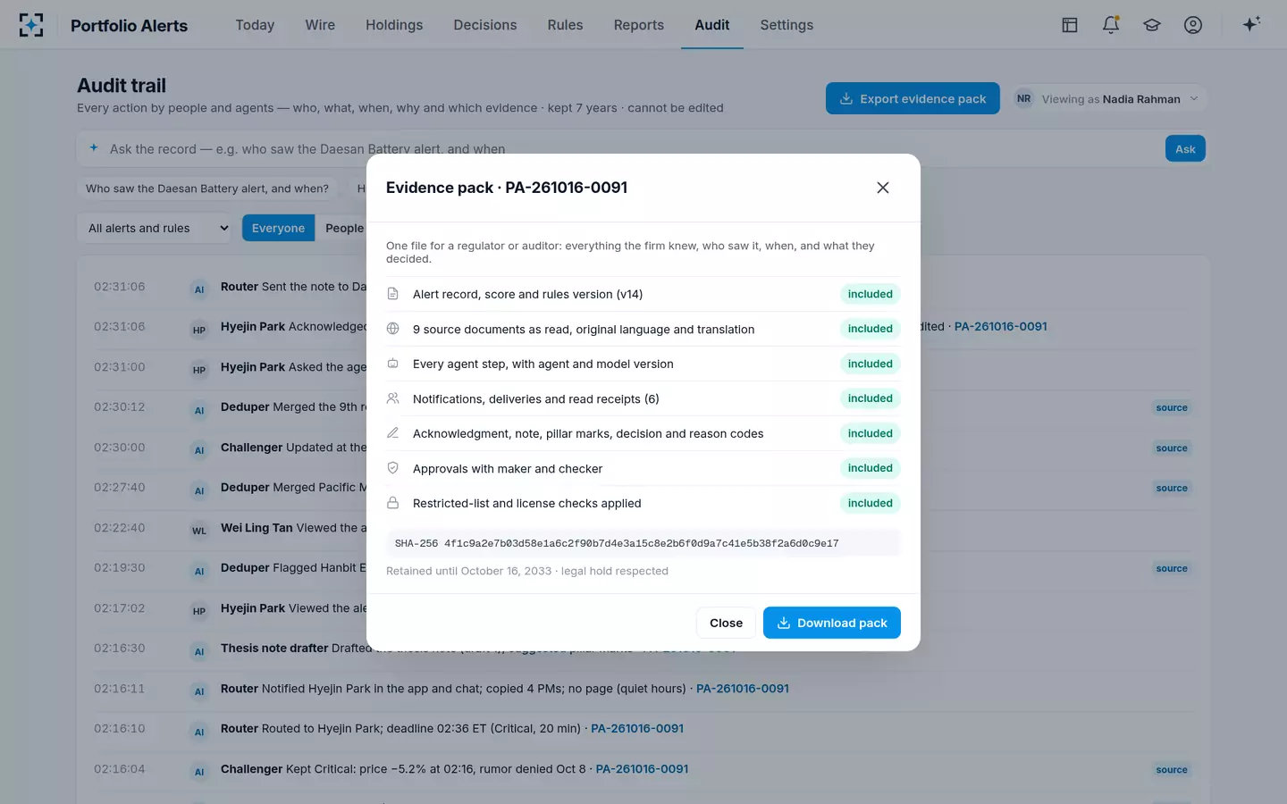Open the AI sparkle assistant icon
The height and width of the screenshot is (804, 1287).
[1251, 24]
